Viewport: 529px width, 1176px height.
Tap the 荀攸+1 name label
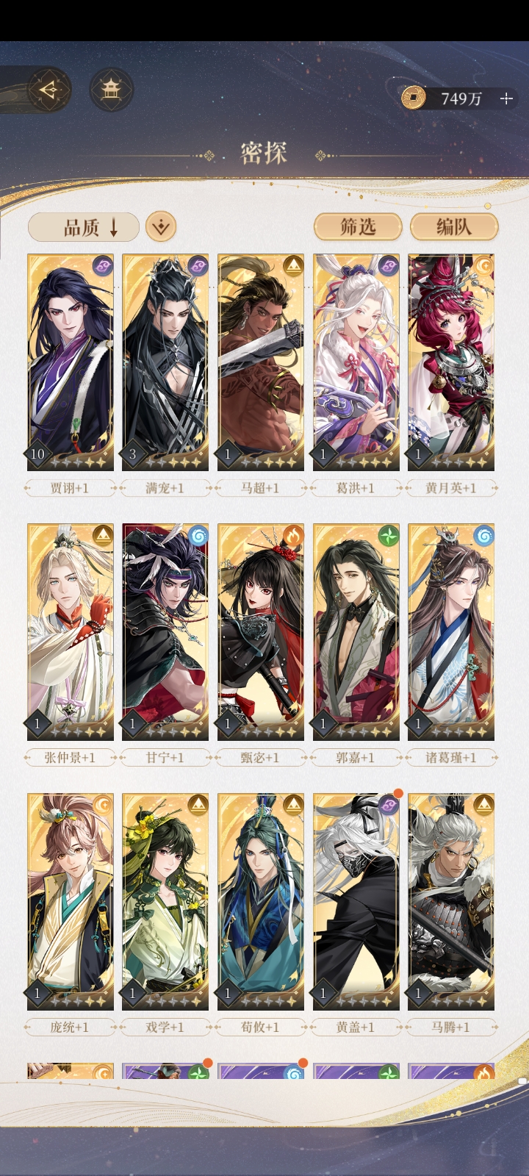(260, 1027)
